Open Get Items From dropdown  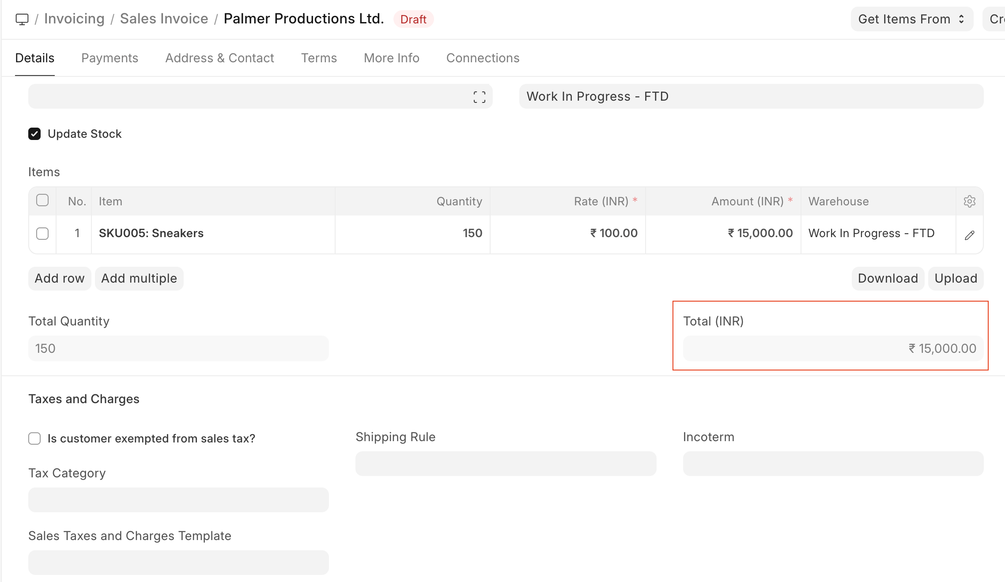coord(911,19)
